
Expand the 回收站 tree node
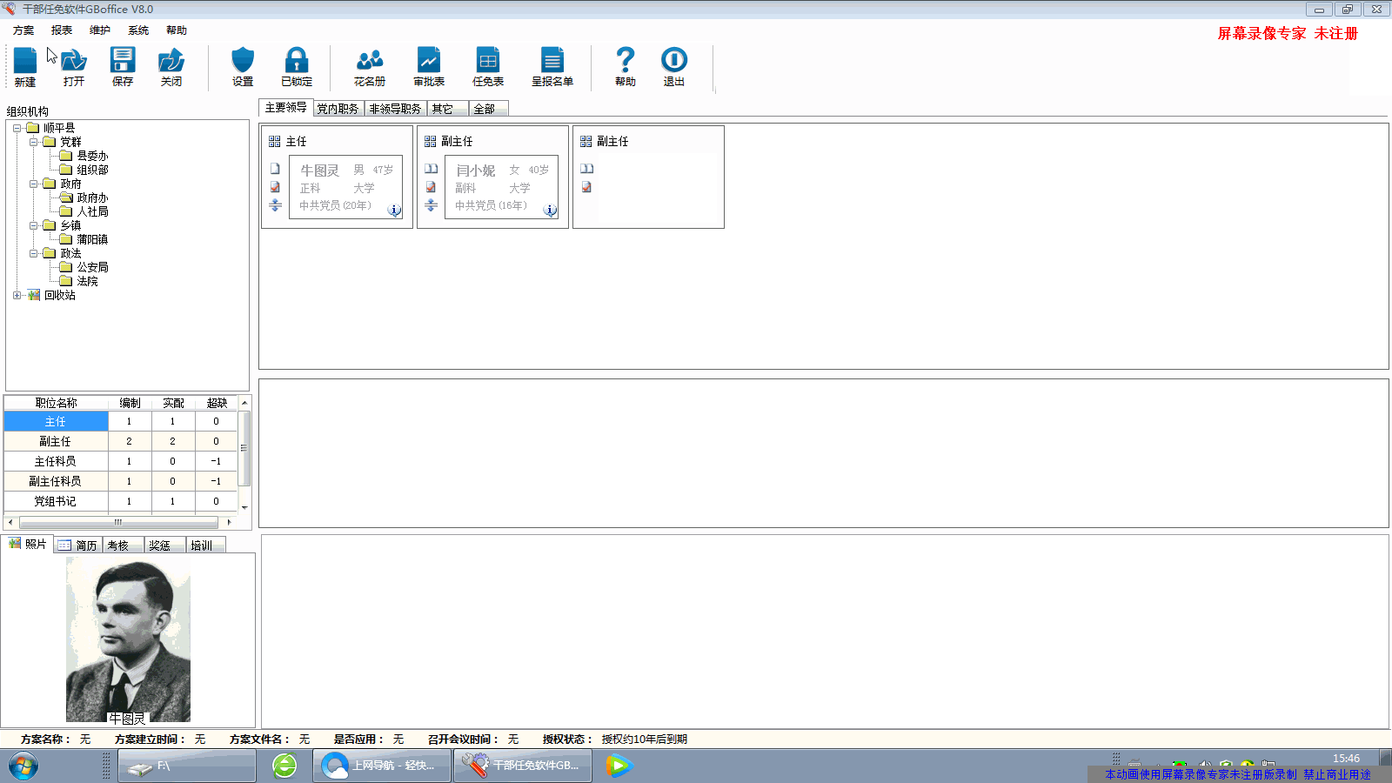click(17, 295)
